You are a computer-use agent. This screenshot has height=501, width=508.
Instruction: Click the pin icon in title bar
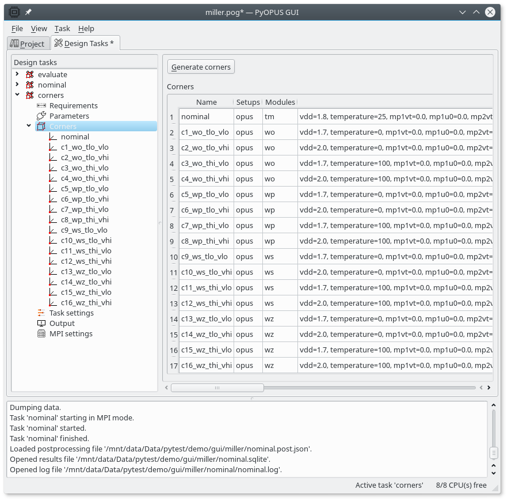[28, 12]
